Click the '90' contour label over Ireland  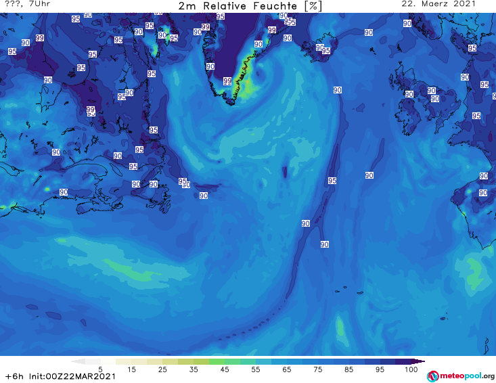tap(409, 94)
